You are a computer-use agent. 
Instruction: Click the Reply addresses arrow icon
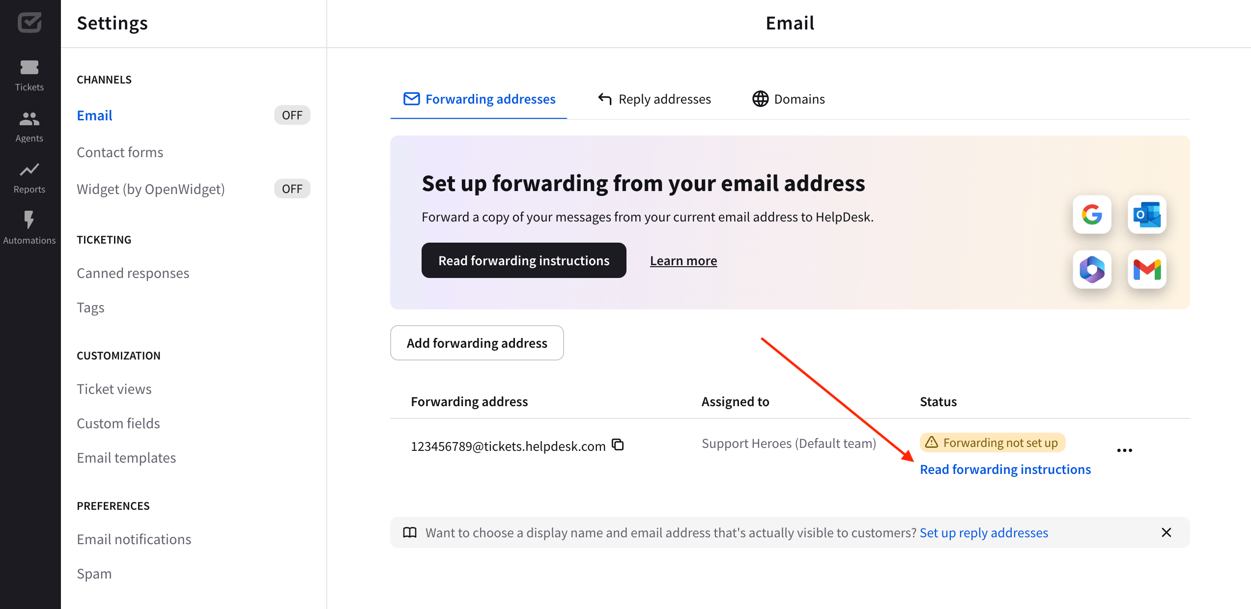(604, 98)
